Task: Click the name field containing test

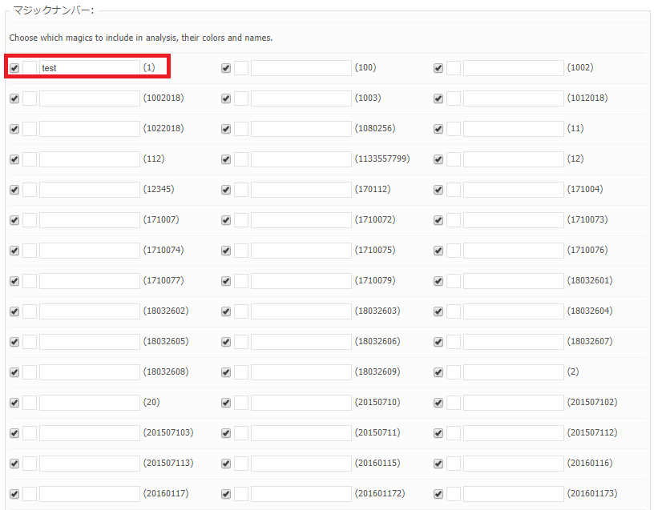Action: (x=90, y=68)
